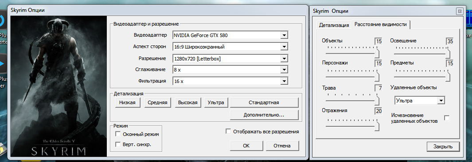This screenshot has width=472, height=162.
Task: Switch to the Детализация tab
Action: [334, 25]
